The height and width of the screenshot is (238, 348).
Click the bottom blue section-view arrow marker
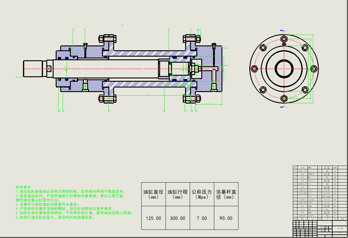[x=283, y=107]
